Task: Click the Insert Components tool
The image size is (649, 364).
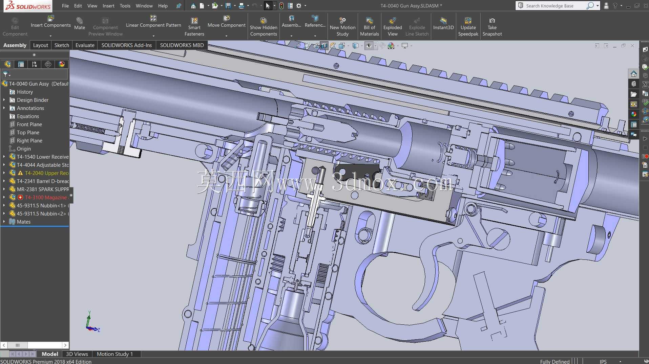Action: coord(51,22)
